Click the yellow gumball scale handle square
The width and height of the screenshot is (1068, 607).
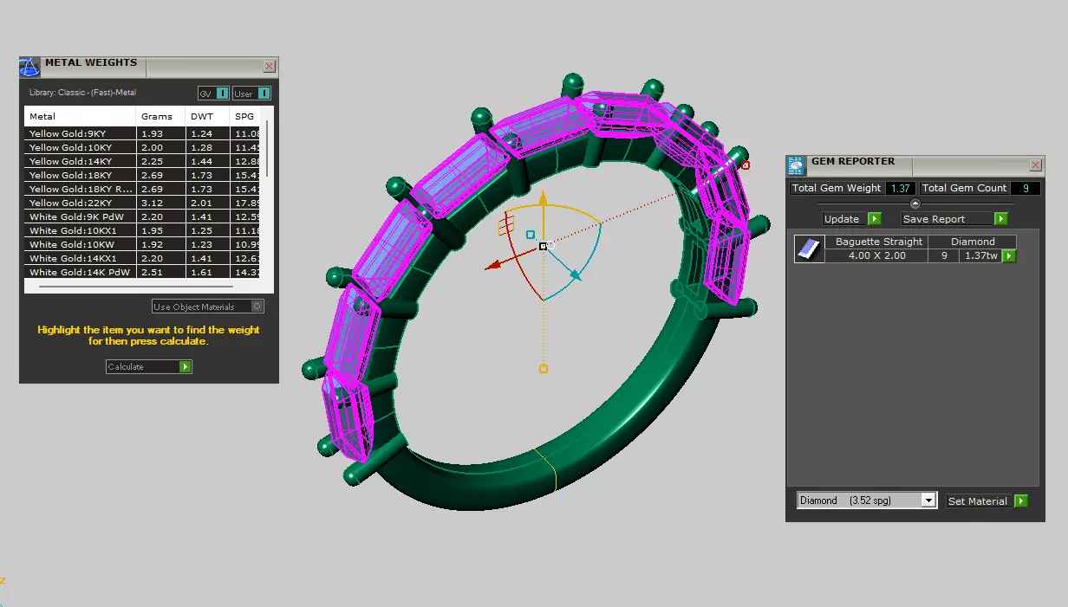544,369
